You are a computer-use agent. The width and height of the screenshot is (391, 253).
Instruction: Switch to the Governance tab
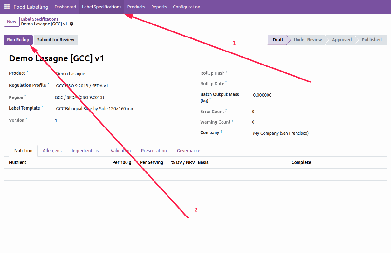coord(189,151)
